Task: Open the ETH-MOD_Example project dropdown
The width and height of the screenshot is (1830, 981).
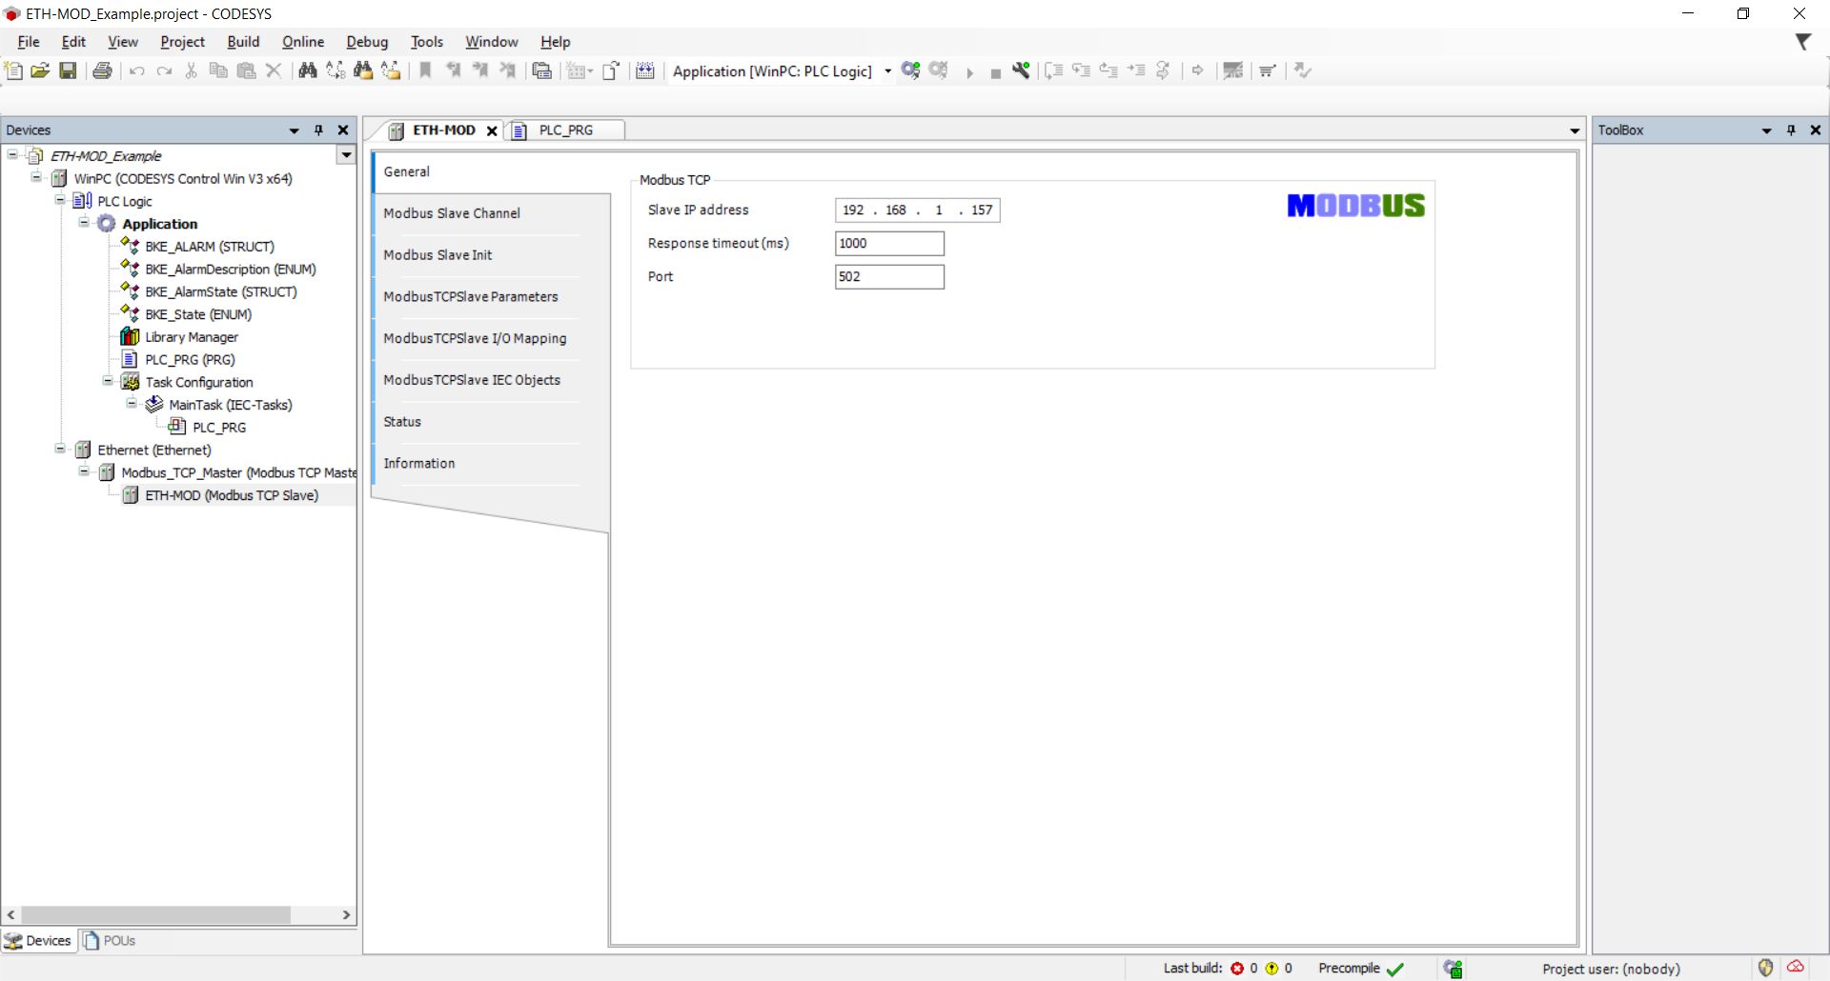Action: (346, 155)
